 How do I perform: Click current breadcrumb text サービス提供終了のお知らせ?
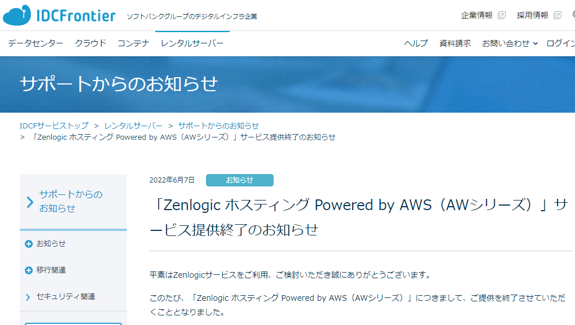click(288, 137)
